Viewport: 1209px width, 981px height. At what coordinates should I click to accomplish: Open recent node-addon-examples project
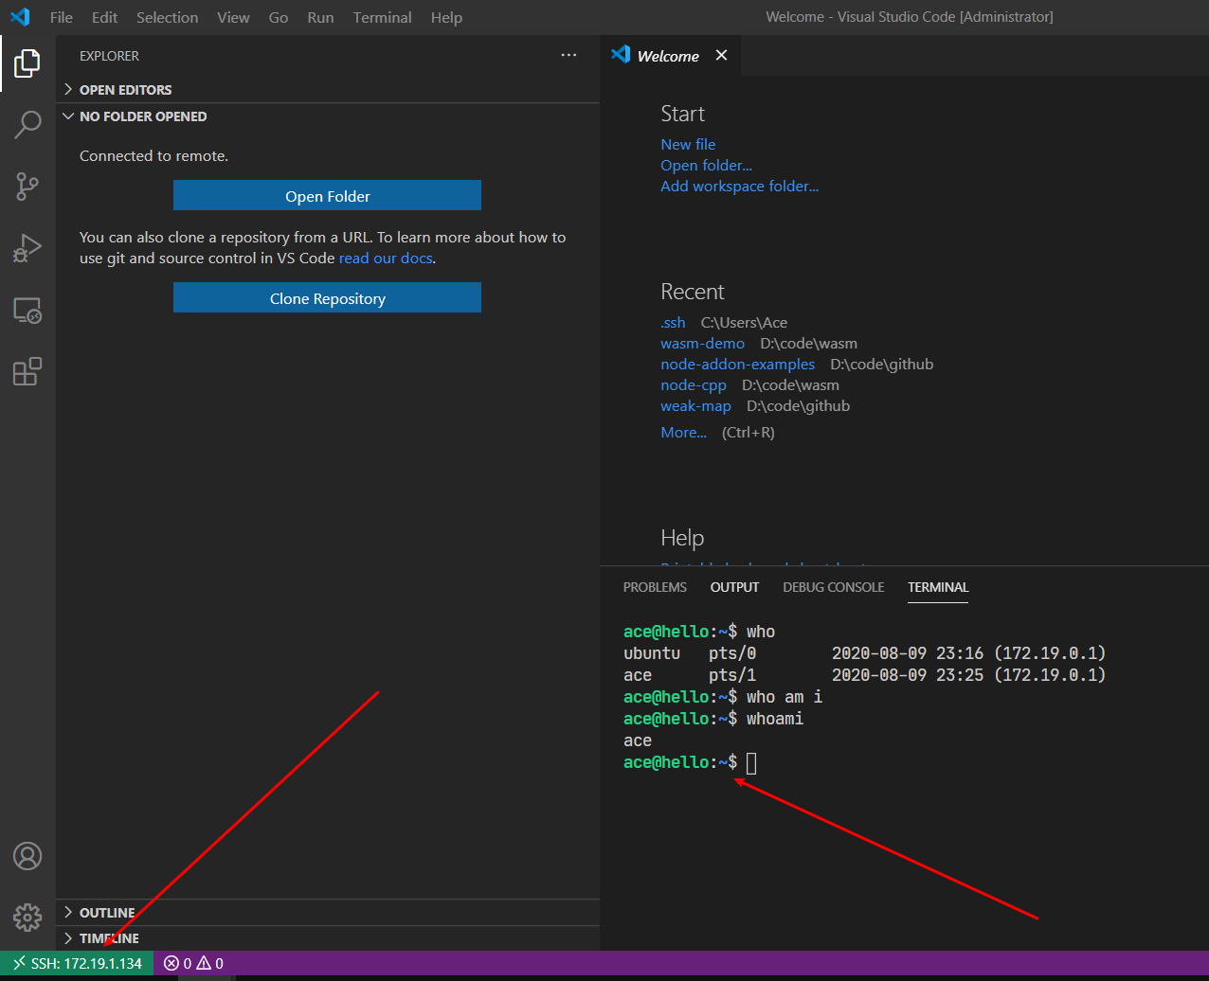(x=737, y=364)
